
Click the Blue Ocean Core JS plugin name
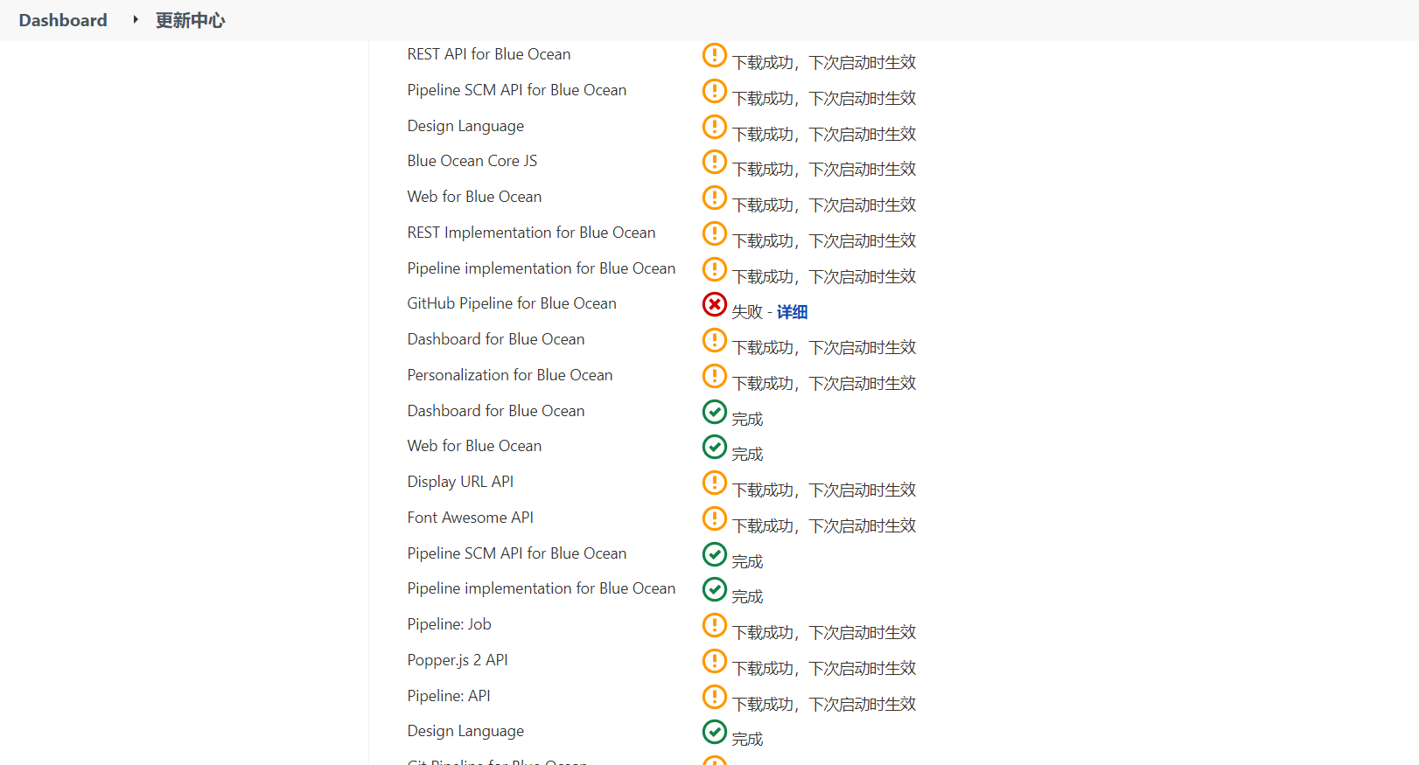472,161
